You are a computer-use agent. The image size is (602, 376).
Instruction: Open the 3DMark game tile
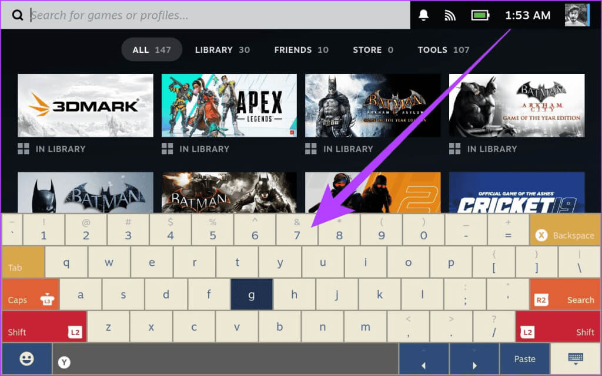pyautogui.click(x=85, y=106)
